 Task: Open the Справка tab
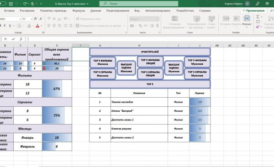(x=205, y=10)
